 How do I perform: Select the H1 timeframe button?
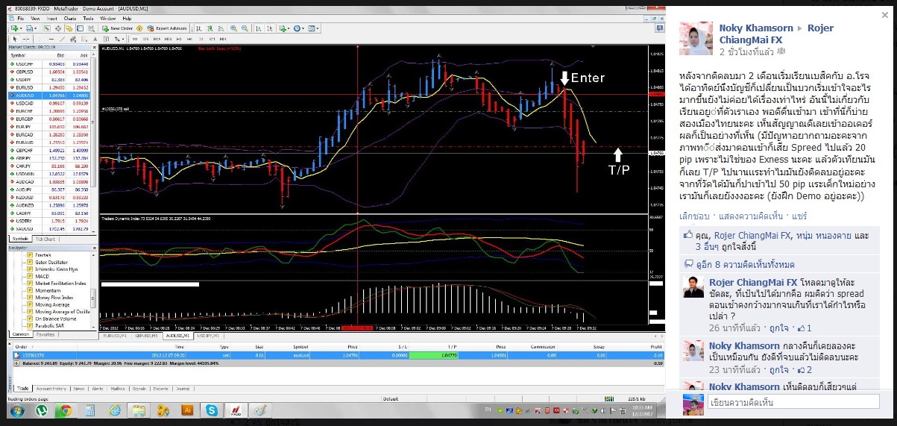click(179, 39)
